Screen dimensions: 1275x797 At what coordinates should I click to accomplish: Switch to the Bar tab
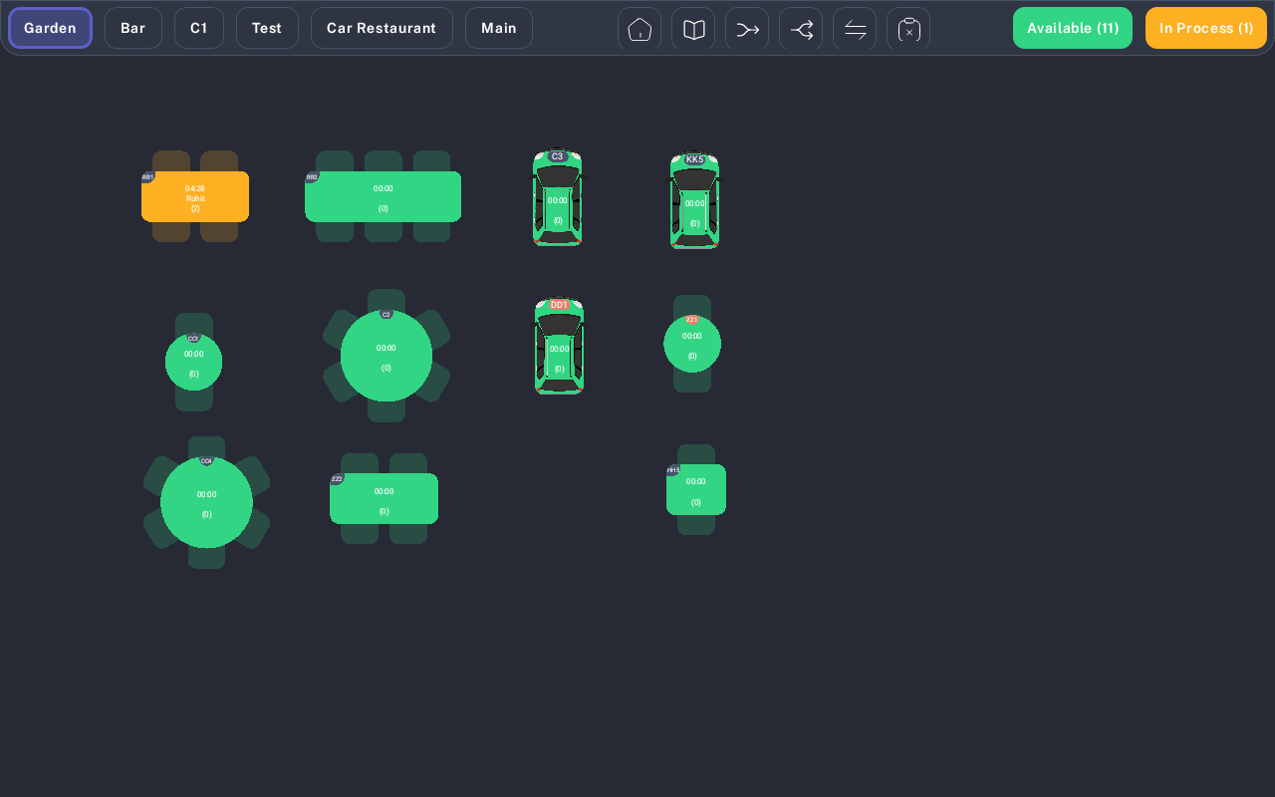(133, 28)
